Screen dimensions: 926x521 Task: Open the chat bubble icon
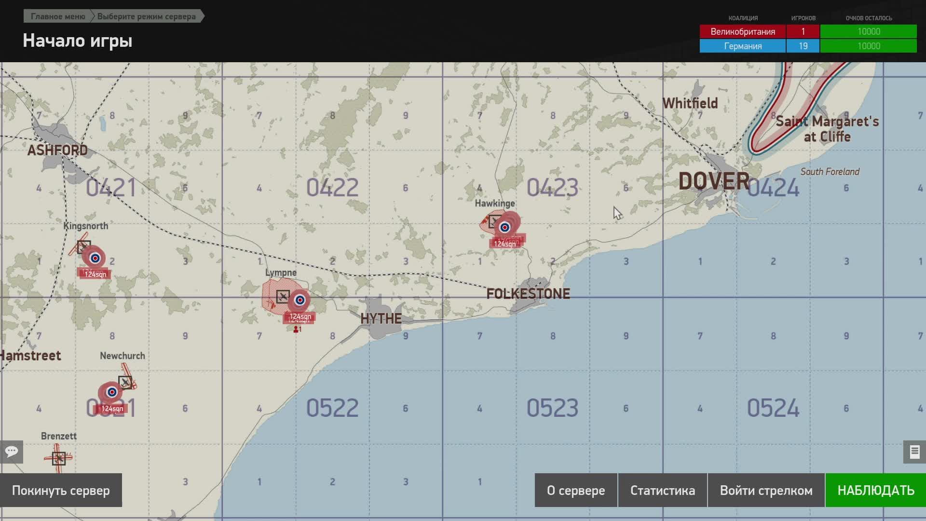(x=12, y=452)
